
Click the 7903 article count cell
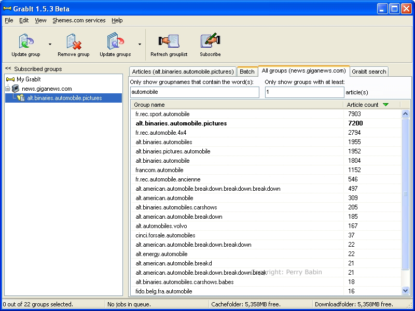(354, 114)
